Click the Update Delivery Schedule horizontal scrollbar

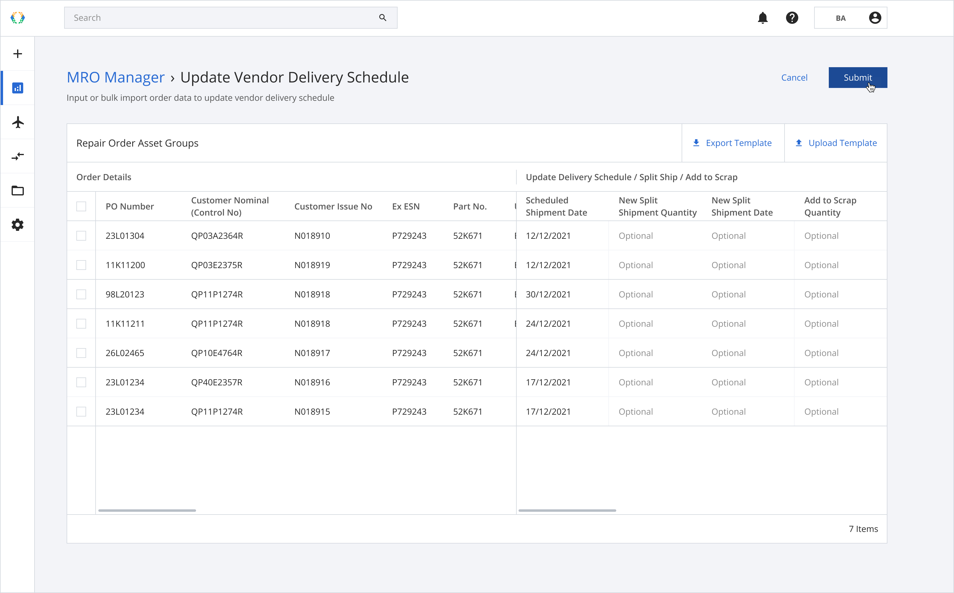(567, 510)
